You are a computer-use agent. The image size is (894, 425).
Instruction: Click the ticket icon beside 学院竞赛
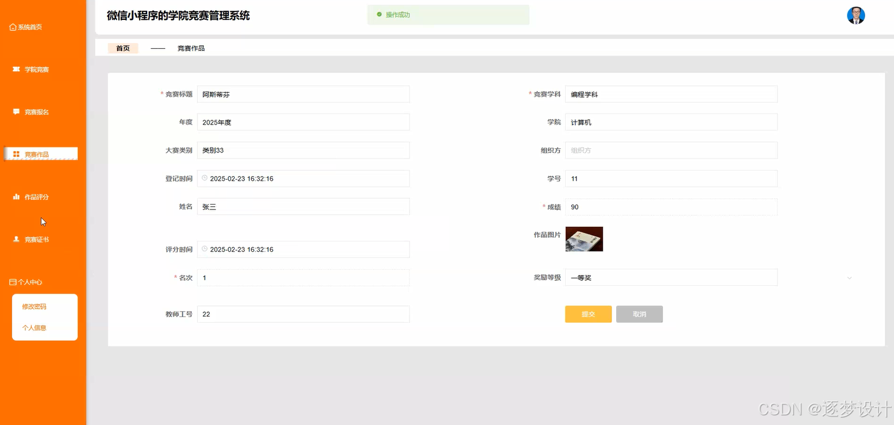[x=16, y=69]
